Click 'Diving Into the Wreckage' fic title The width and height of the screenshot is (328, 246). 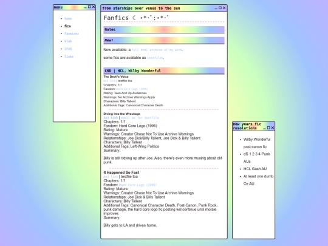click(121, 114)
